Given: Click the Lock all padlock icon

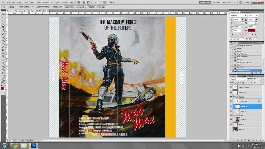Looking at the screenshot, I should (243, 83).
